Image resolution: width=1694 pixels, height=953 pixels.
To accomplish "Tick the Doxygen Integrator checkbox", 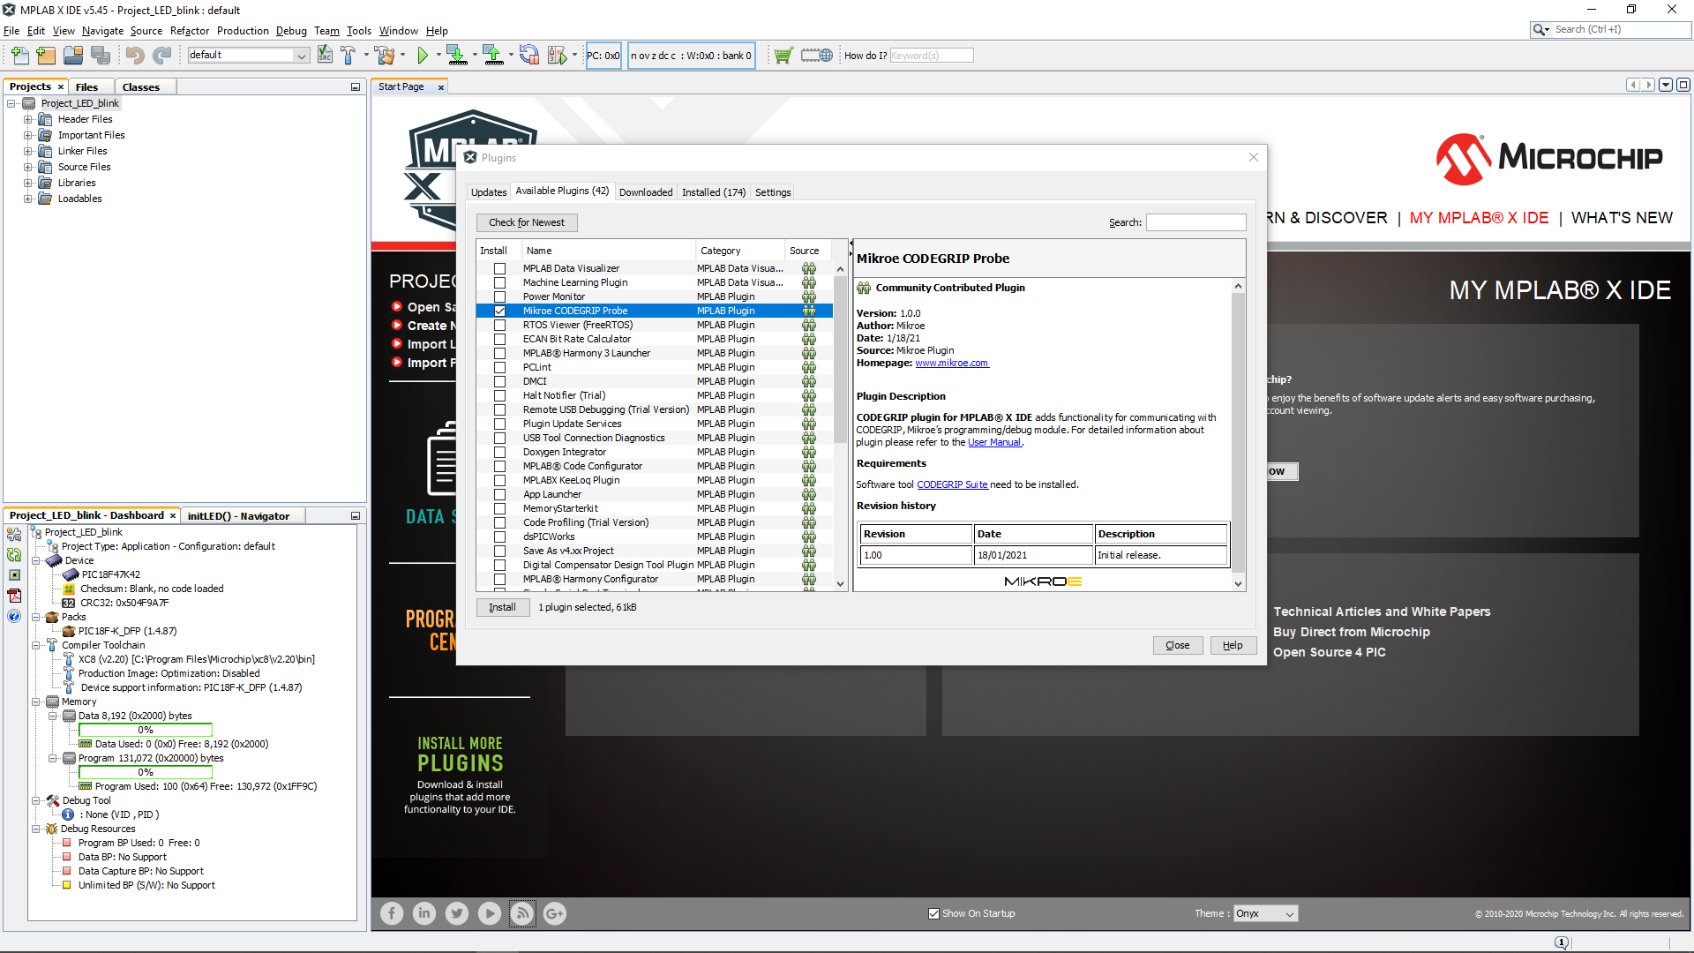I will [x=499, y=452].
